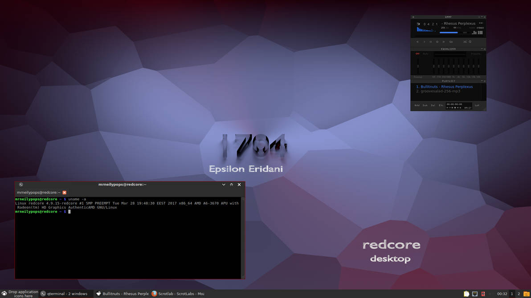Select the mrneilypops@redcore:~ terminal tab
This screenshot has width=531, height=298.
click(x=39, y=193)
